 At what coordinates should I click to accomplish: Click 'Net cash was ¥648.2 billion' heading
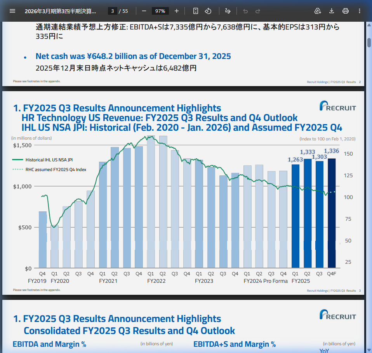pos(133,56)
